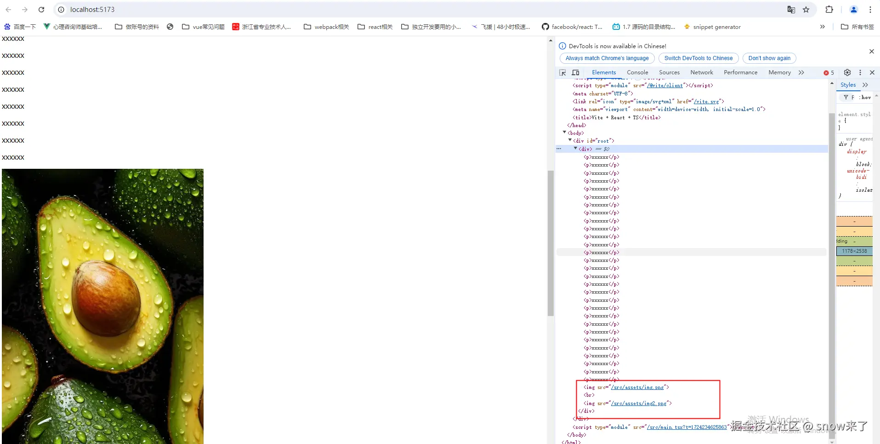
Task: Open the 1.7 源码的目录结构 bookmark
Action: click(644, 27)
